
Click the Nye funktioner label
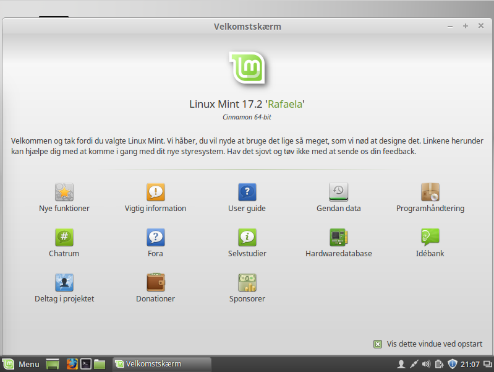64,209
